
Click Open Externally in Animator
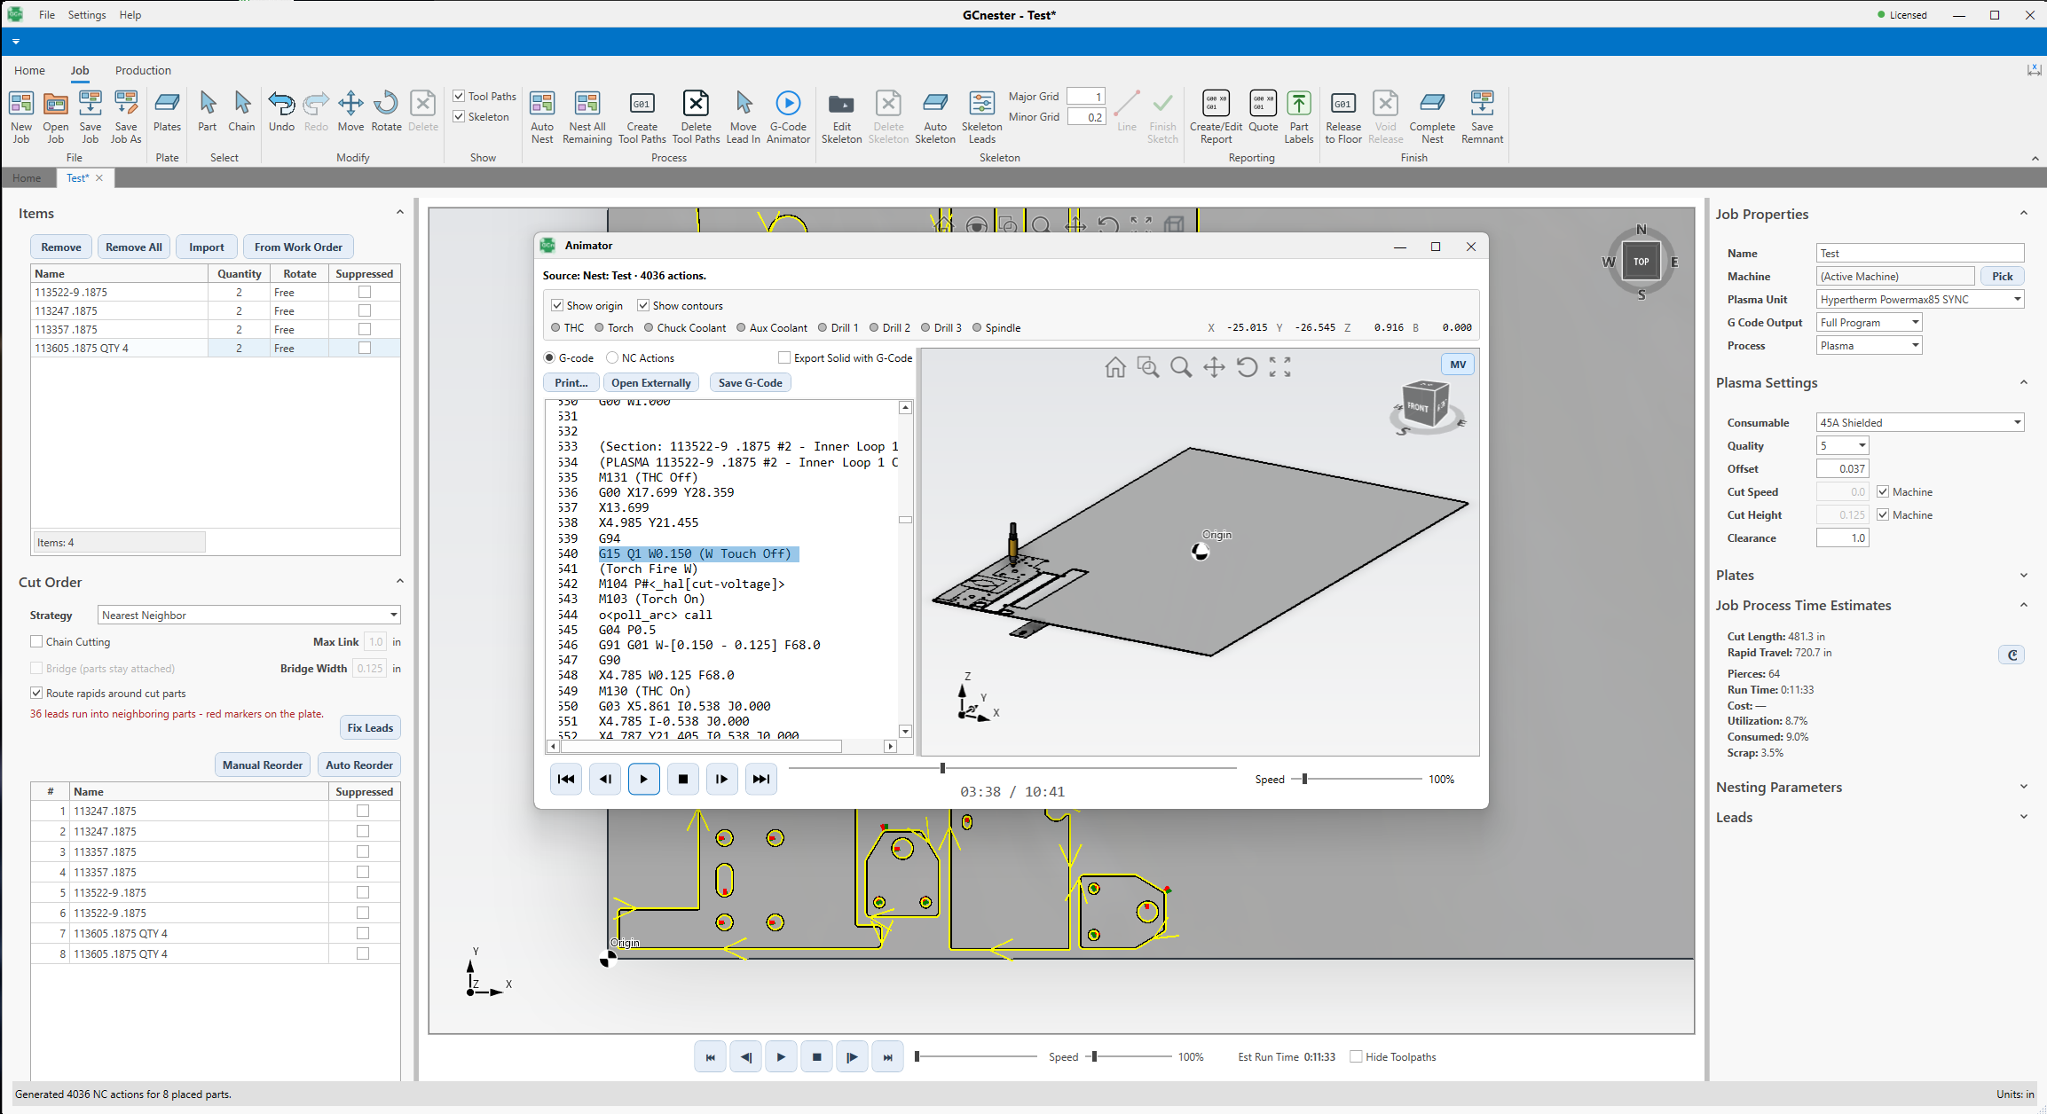coord(650,382)
